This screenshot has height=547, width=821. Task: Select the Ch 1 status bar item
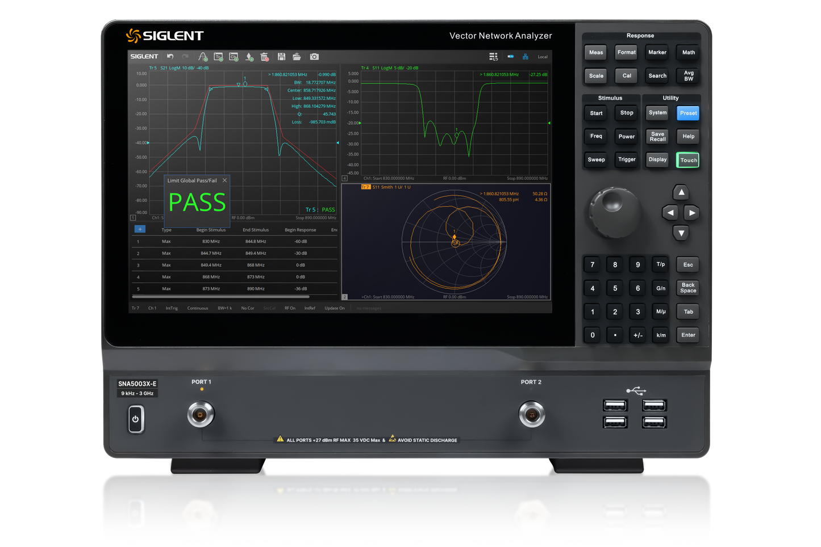coord(152,308)
